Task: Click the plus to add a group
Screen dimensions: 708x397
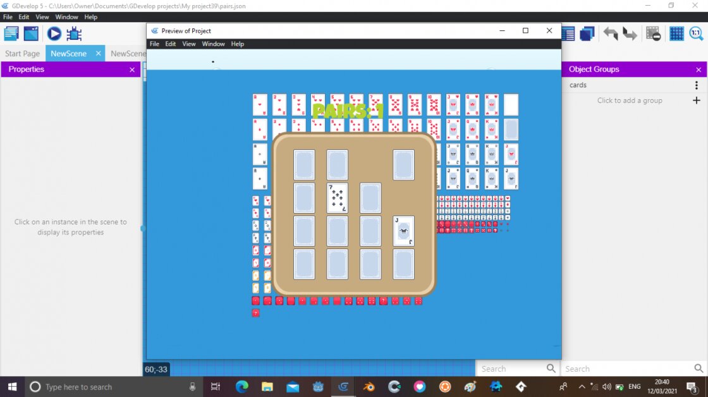Action: tap(697, 101)
